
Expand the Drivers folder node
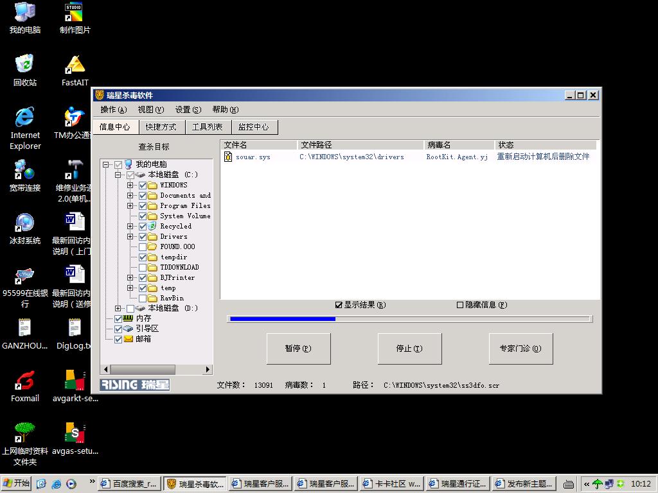click(130, 236)
